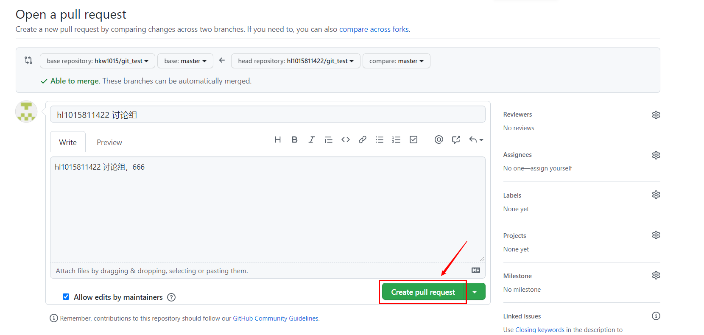Open the head repository dropdown
This screenshot has height=335, width=704.
point(296,61)
